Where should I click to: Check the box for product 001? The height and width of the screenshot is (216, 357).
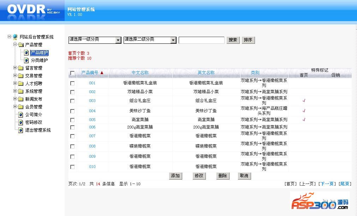[72, 83]
